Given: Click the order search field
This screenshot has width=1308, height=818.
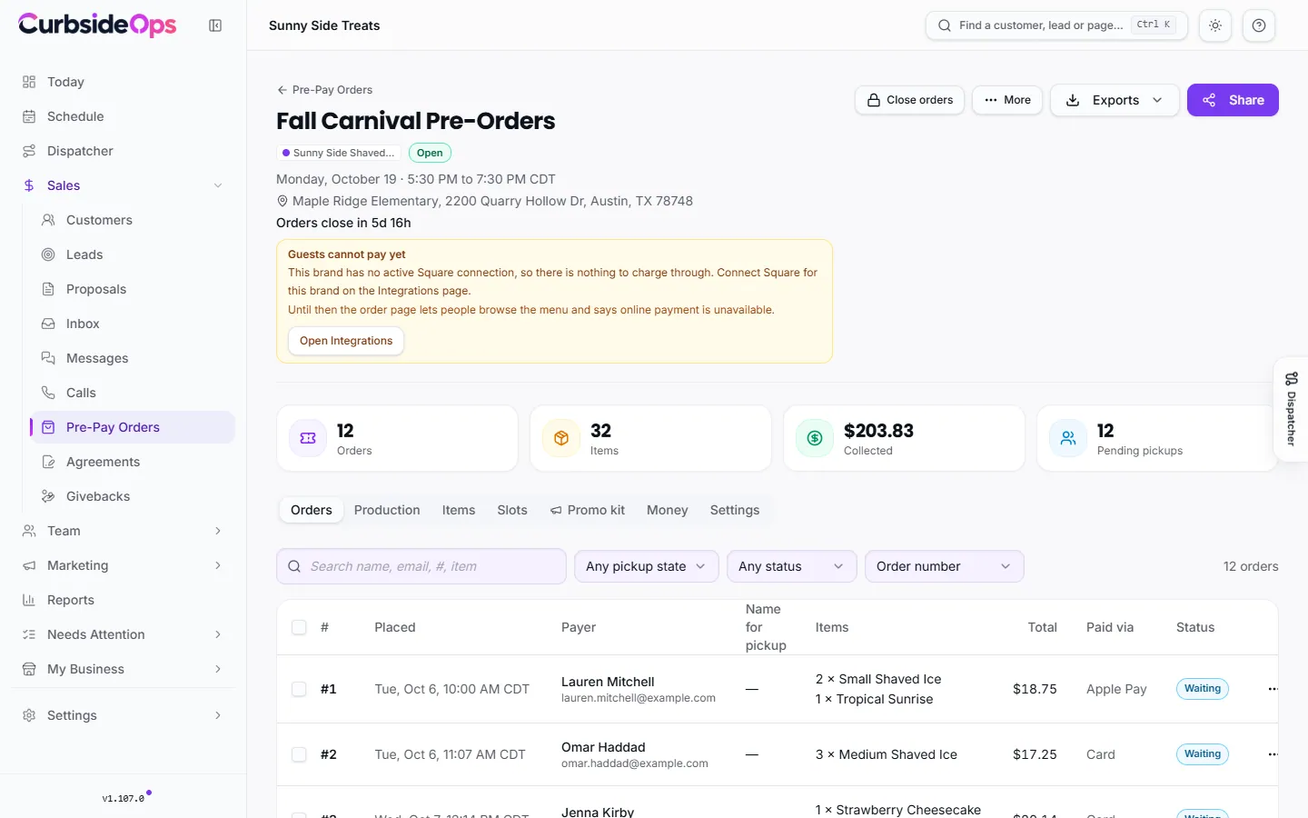Looking at the screenshot, I should click(x=421, y=566).
